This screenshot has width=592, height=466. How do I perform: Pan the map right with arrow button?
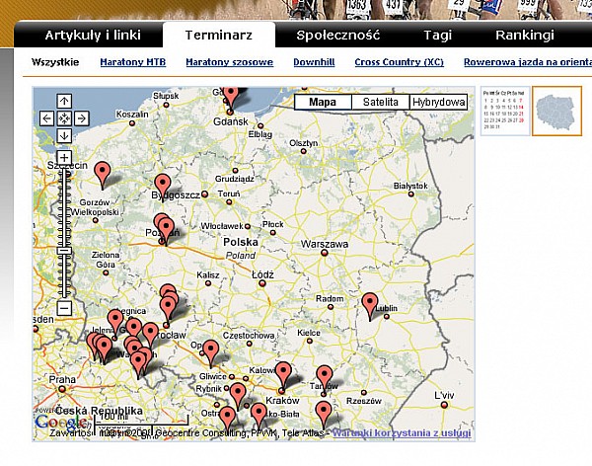point(81,117)
